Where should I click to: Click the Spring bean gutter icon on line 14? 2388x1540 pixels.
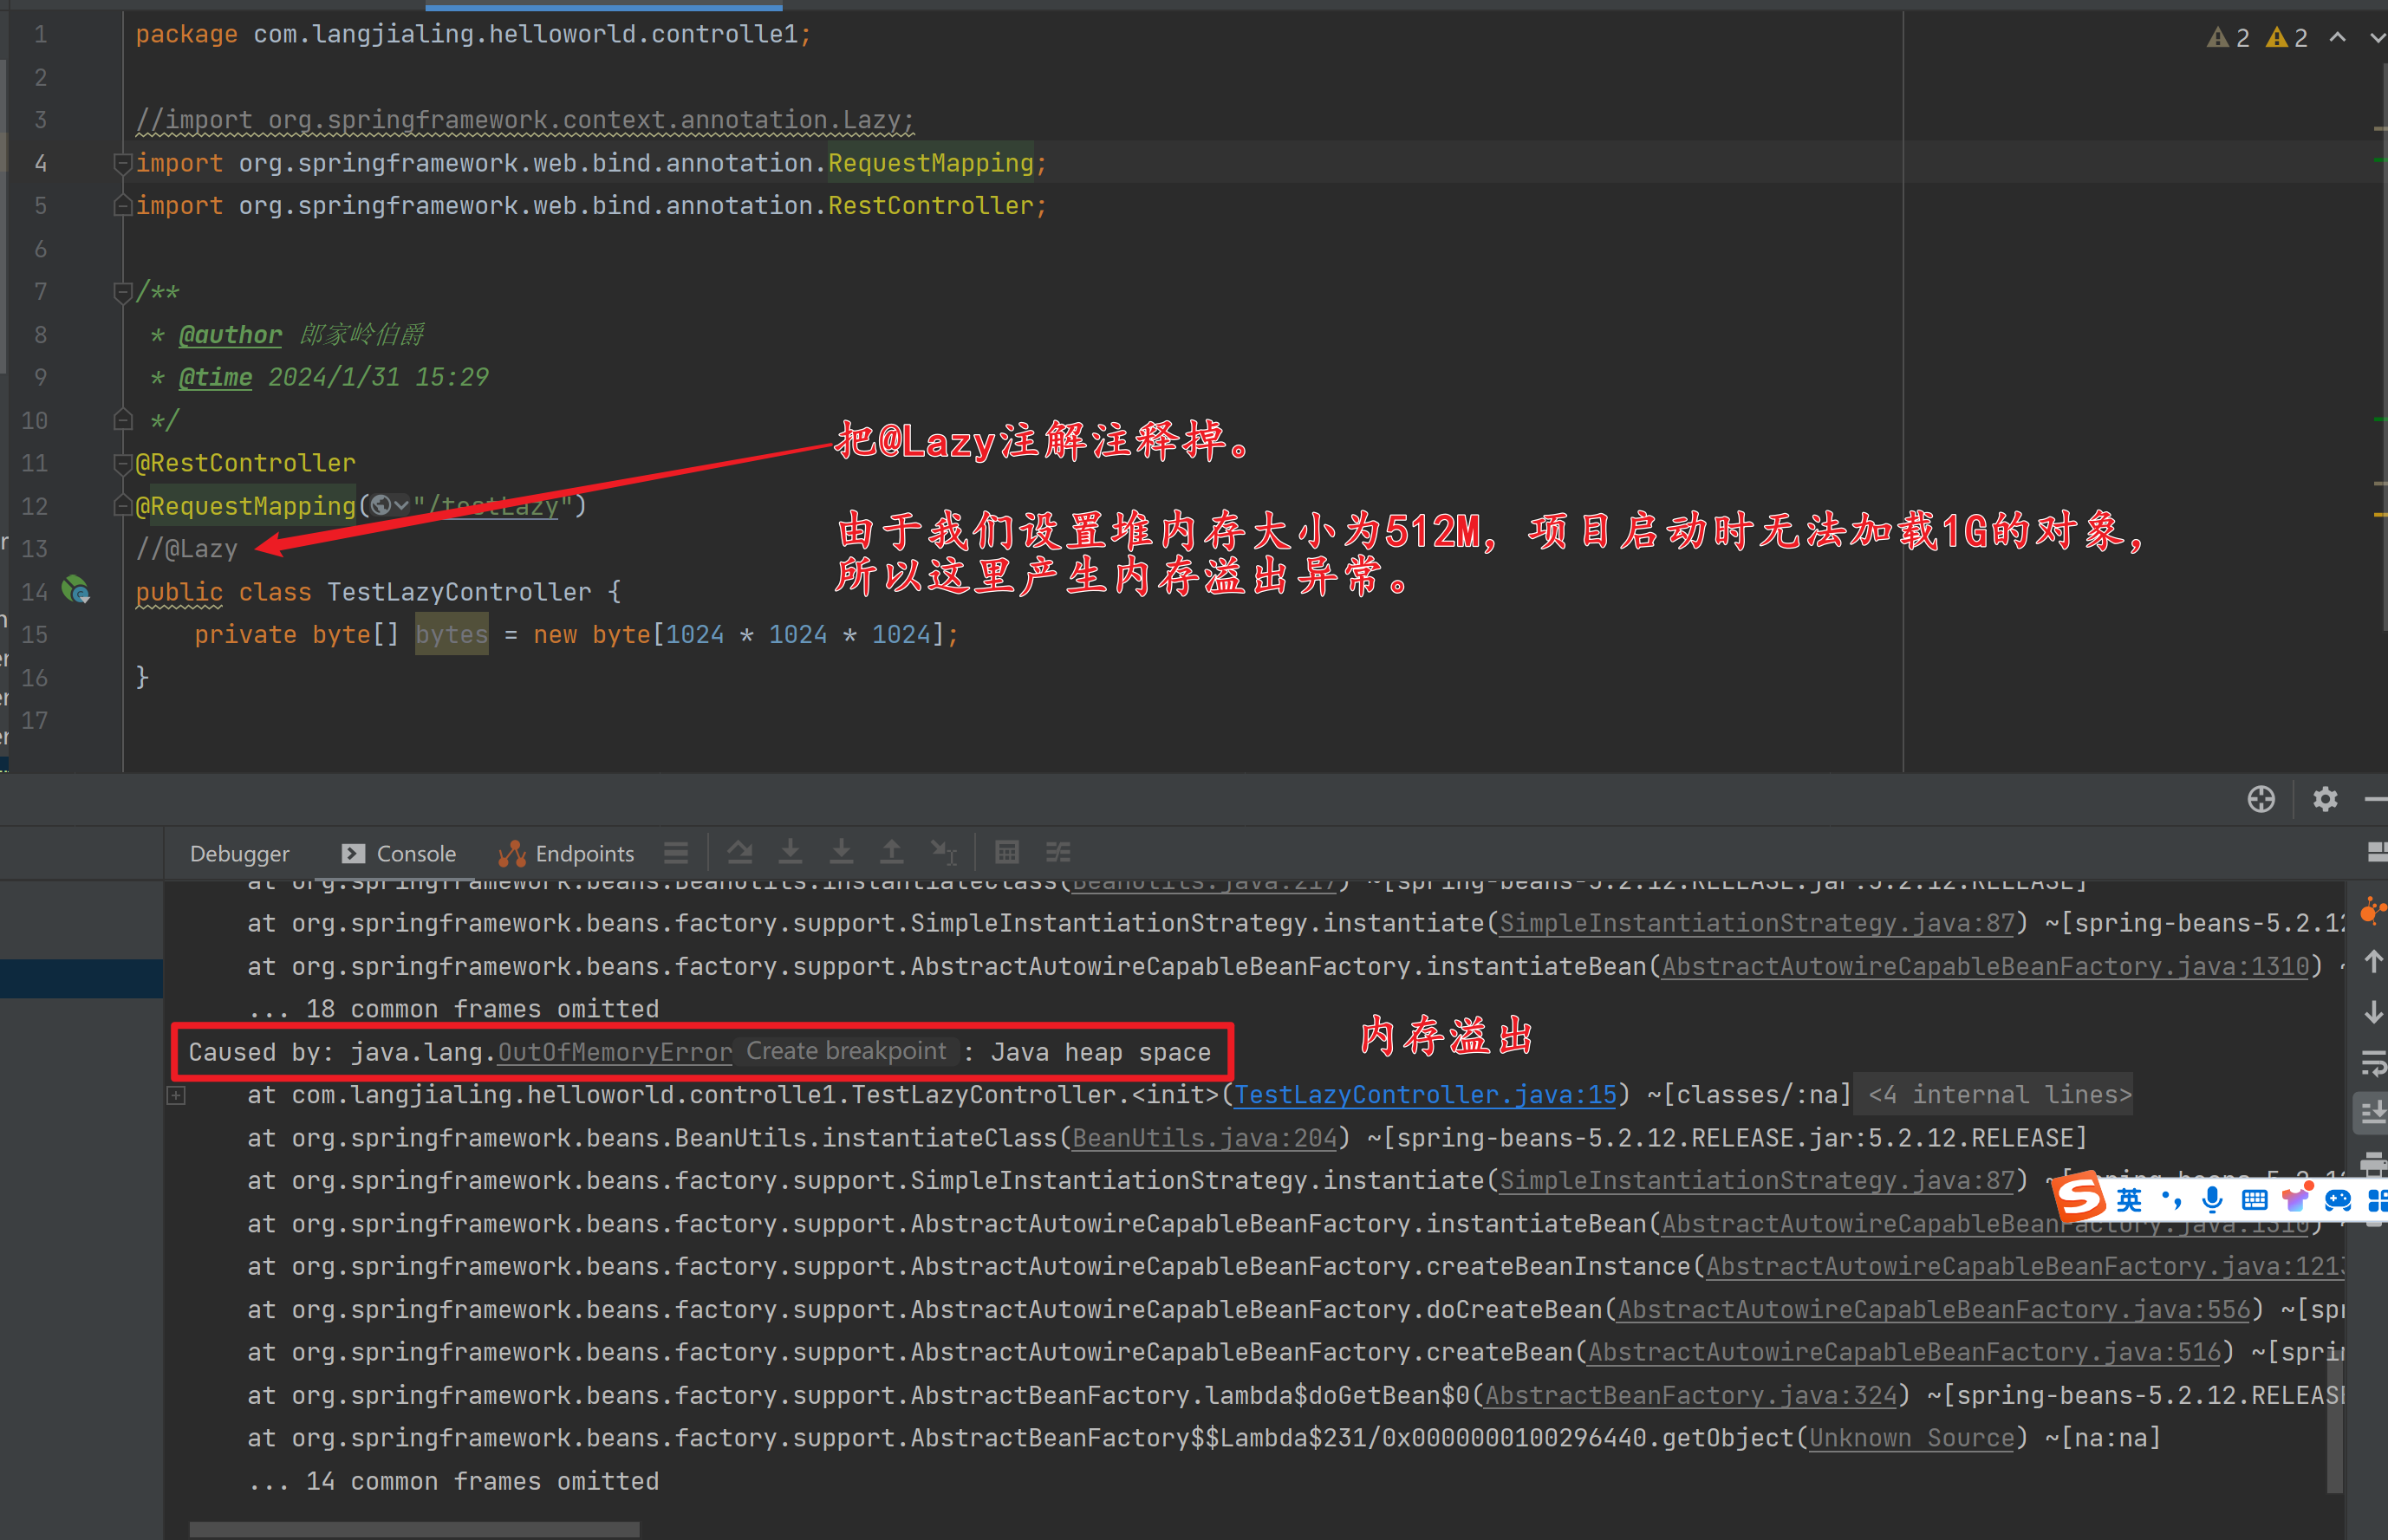pyautogui.click(x=76, y=590)
